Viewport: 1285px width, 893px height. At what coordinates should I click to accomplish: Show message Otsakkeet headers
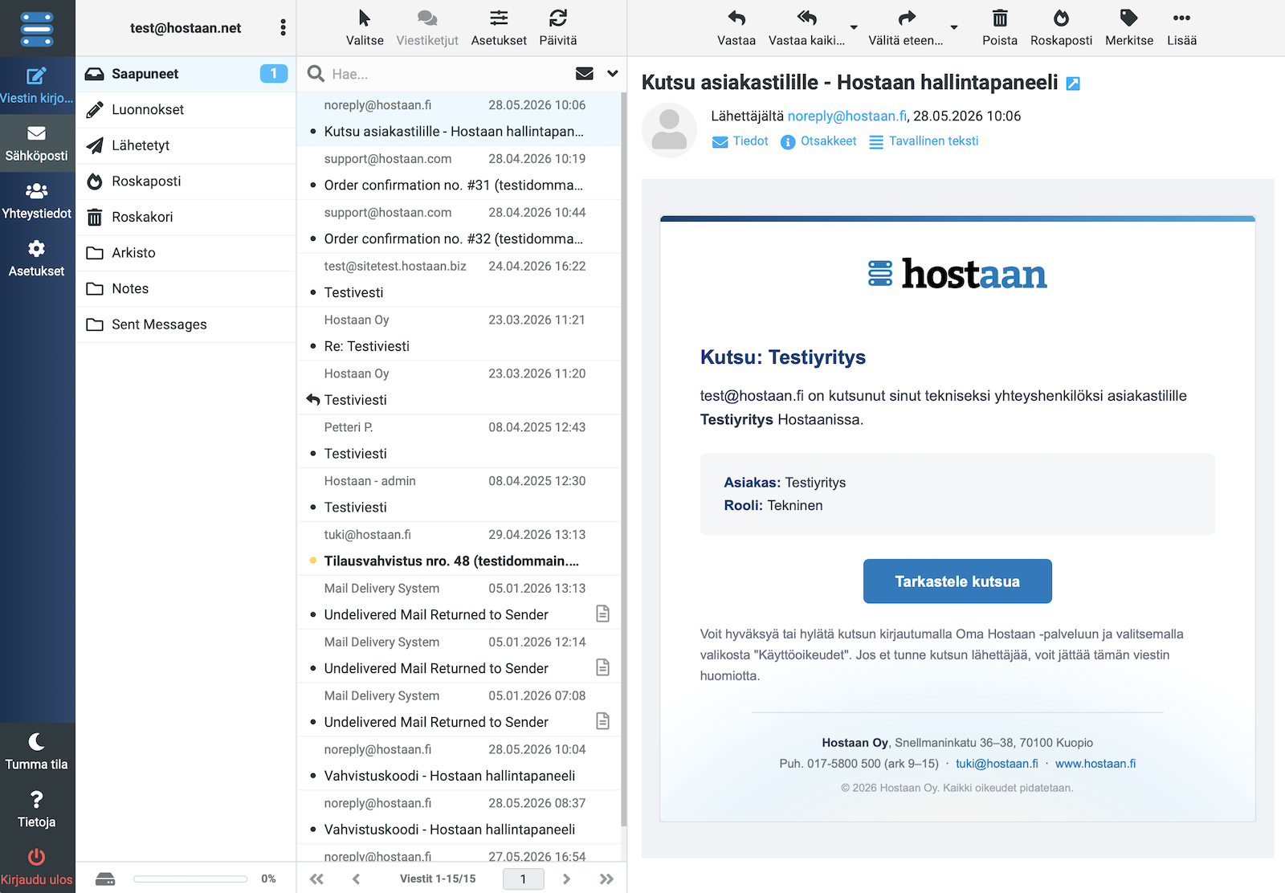pos(818,141)
